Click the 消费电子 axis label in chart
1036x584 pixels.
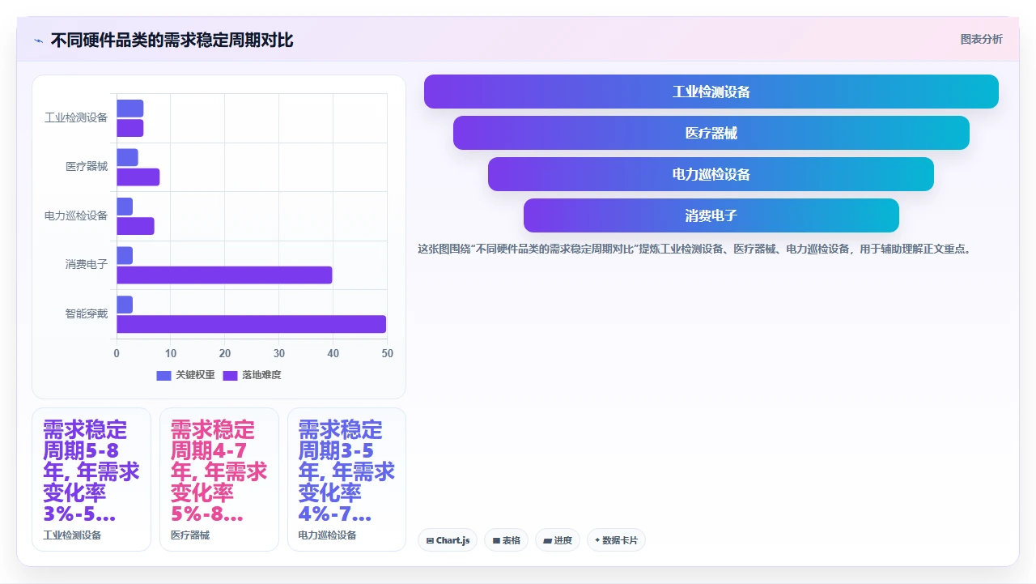(87, 264)
